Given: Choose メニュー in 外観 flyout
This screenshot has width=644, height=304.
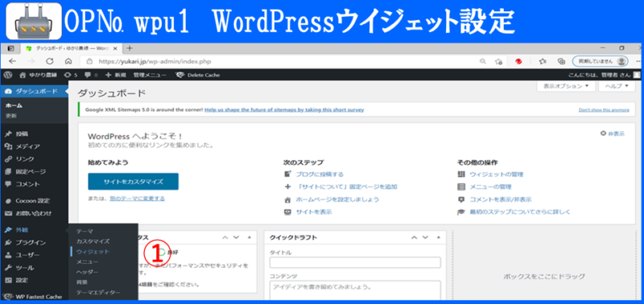Looking at the screenshot, I should pos(87,261).
